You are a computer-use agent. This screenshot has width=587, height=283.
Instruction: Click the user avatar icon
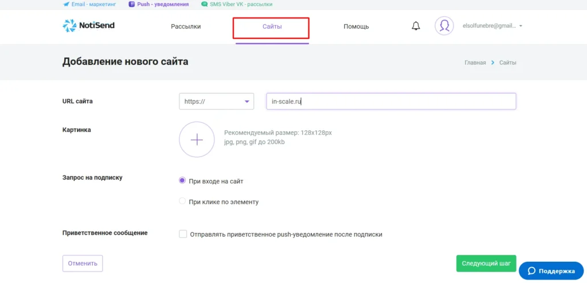444,26
